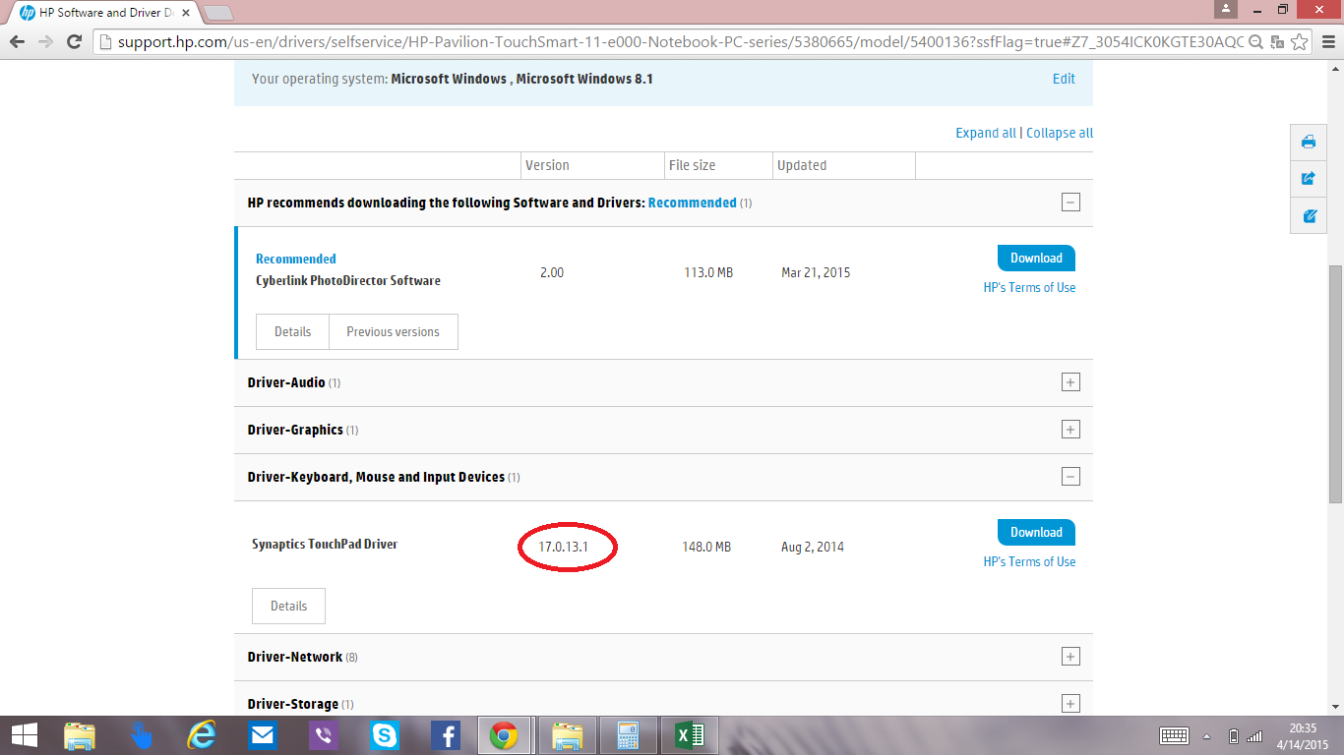
Task: Open Calculator from the taskbar
Action: pos(629,735)
